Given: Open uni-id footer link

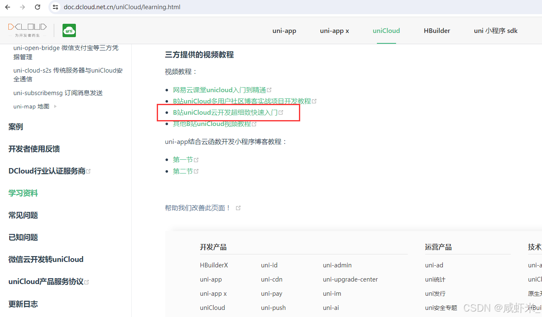Looking at the screenshot, I should point(269,265).
